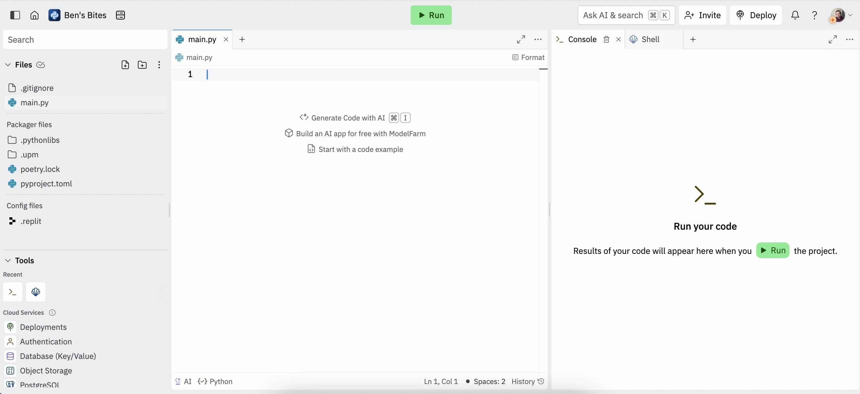The height and width of the screenshot is (394, 860).
Task: Click the file Search input field
Action: tap(85, 40)
